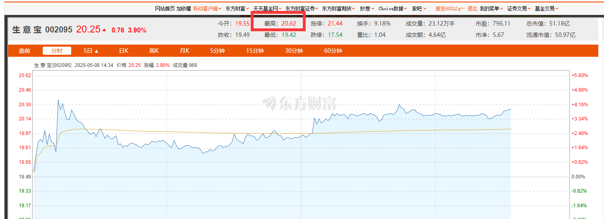This screenshot has width=604, height=219.
Task: Click the 最高 value 20.62 in header
Action: click(289, 24)
